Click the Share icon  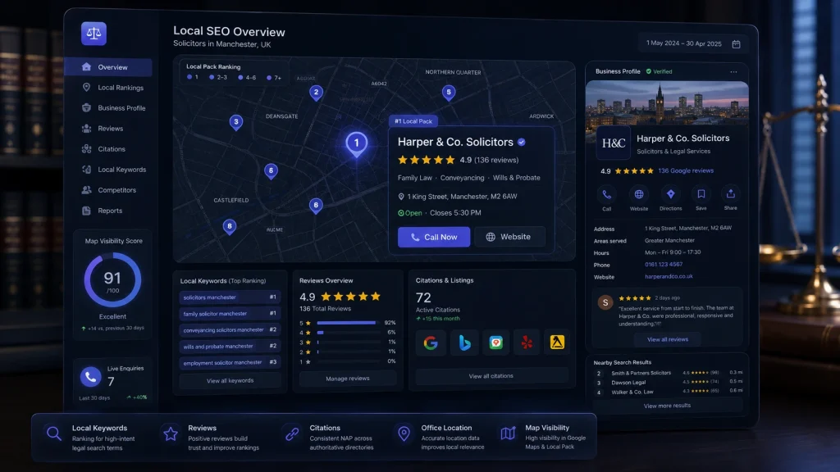point(731,193)
